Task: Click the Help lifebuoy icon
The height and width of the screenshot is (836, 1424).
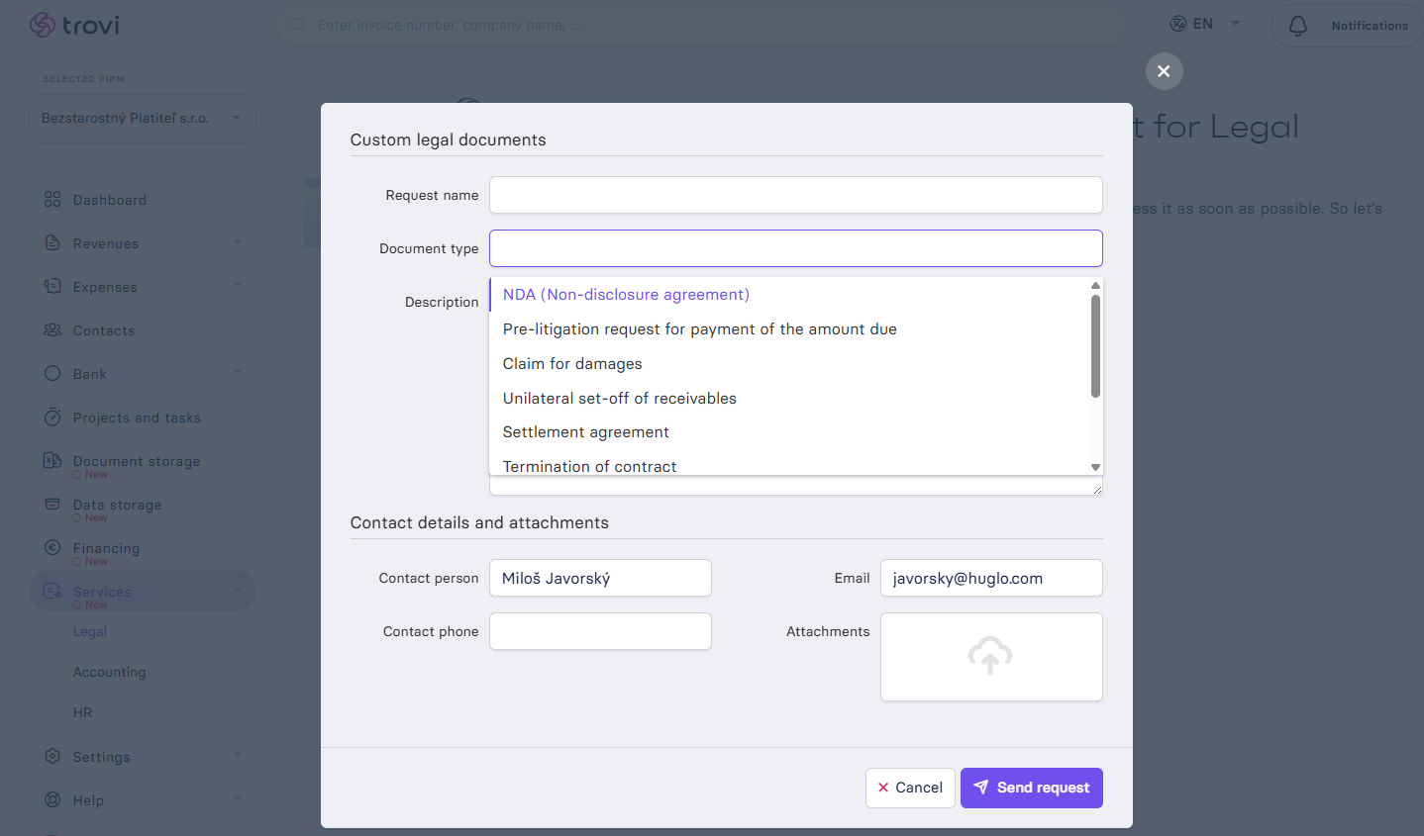Action: 52,799
